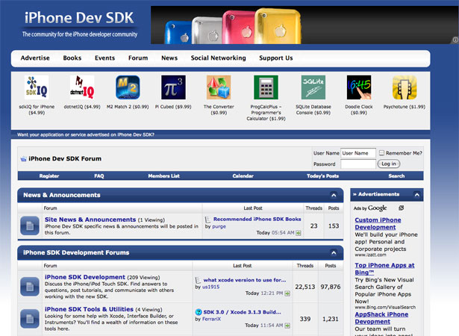Enable the Remember Me checkbox
This screenshot has height=336, width=459.
(381, 152)
